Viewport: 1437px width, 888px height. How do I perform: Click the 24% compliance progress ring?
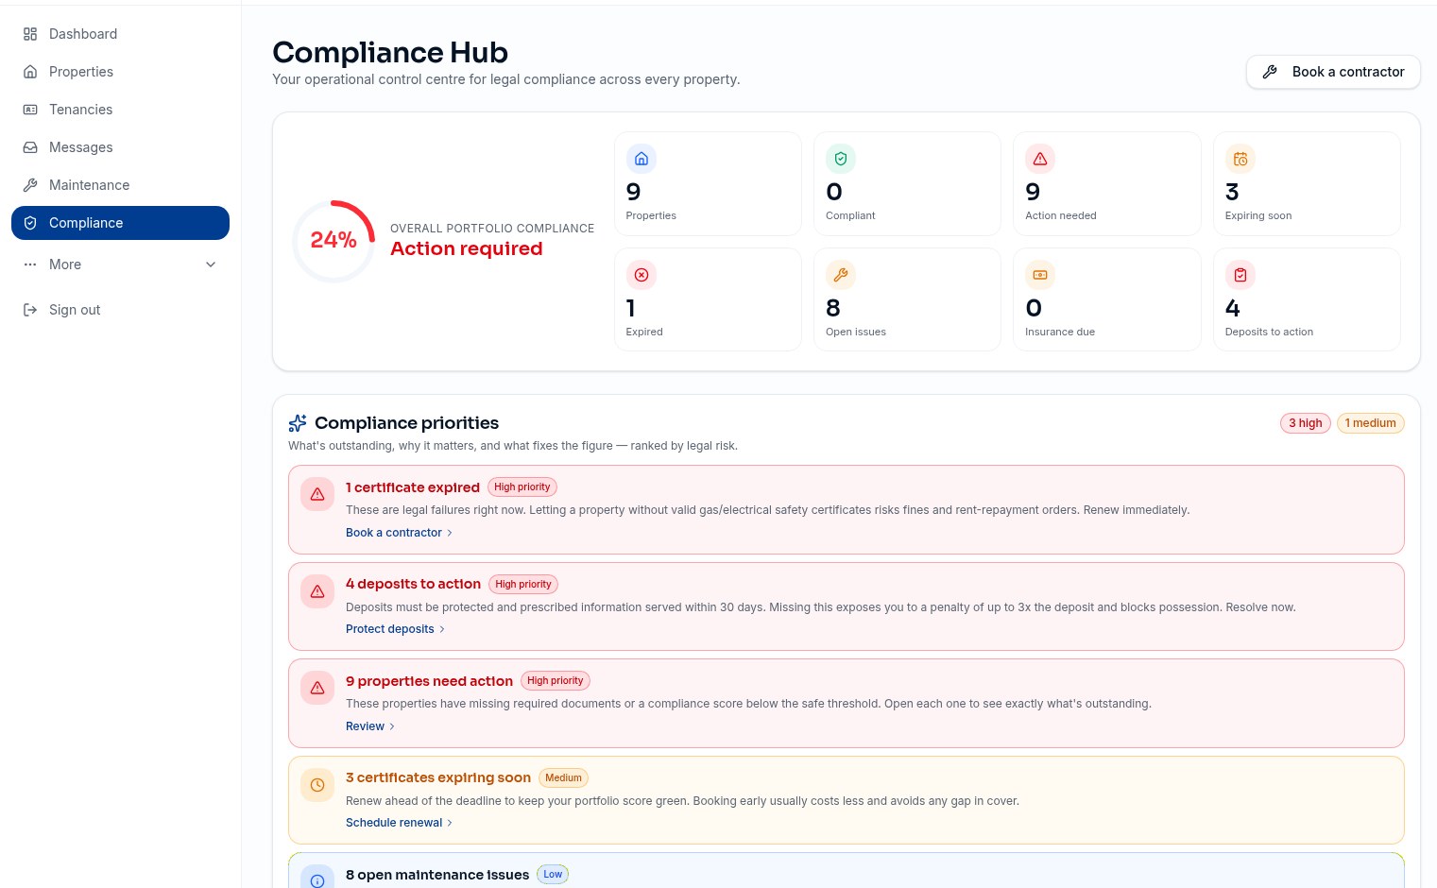(334, 241)
